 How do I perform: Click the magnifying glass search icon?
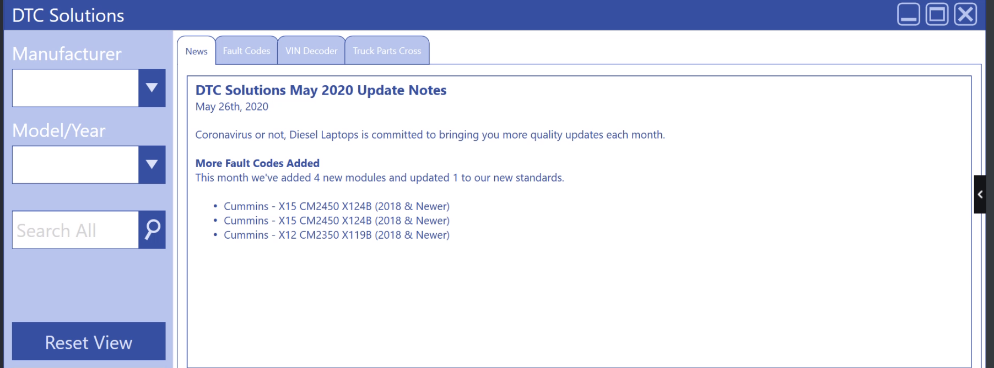click(x=152, y=229)
